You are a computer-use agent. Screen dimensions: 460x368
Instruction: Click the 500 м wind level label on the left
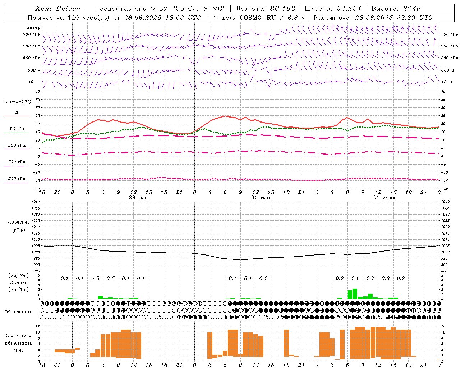tap(34, 70)
